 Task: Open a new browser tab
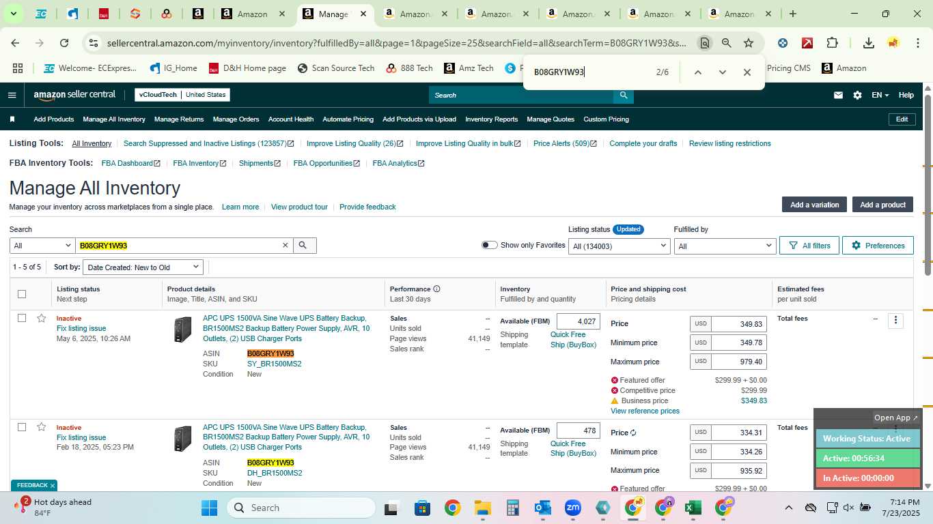pos(792,14)
